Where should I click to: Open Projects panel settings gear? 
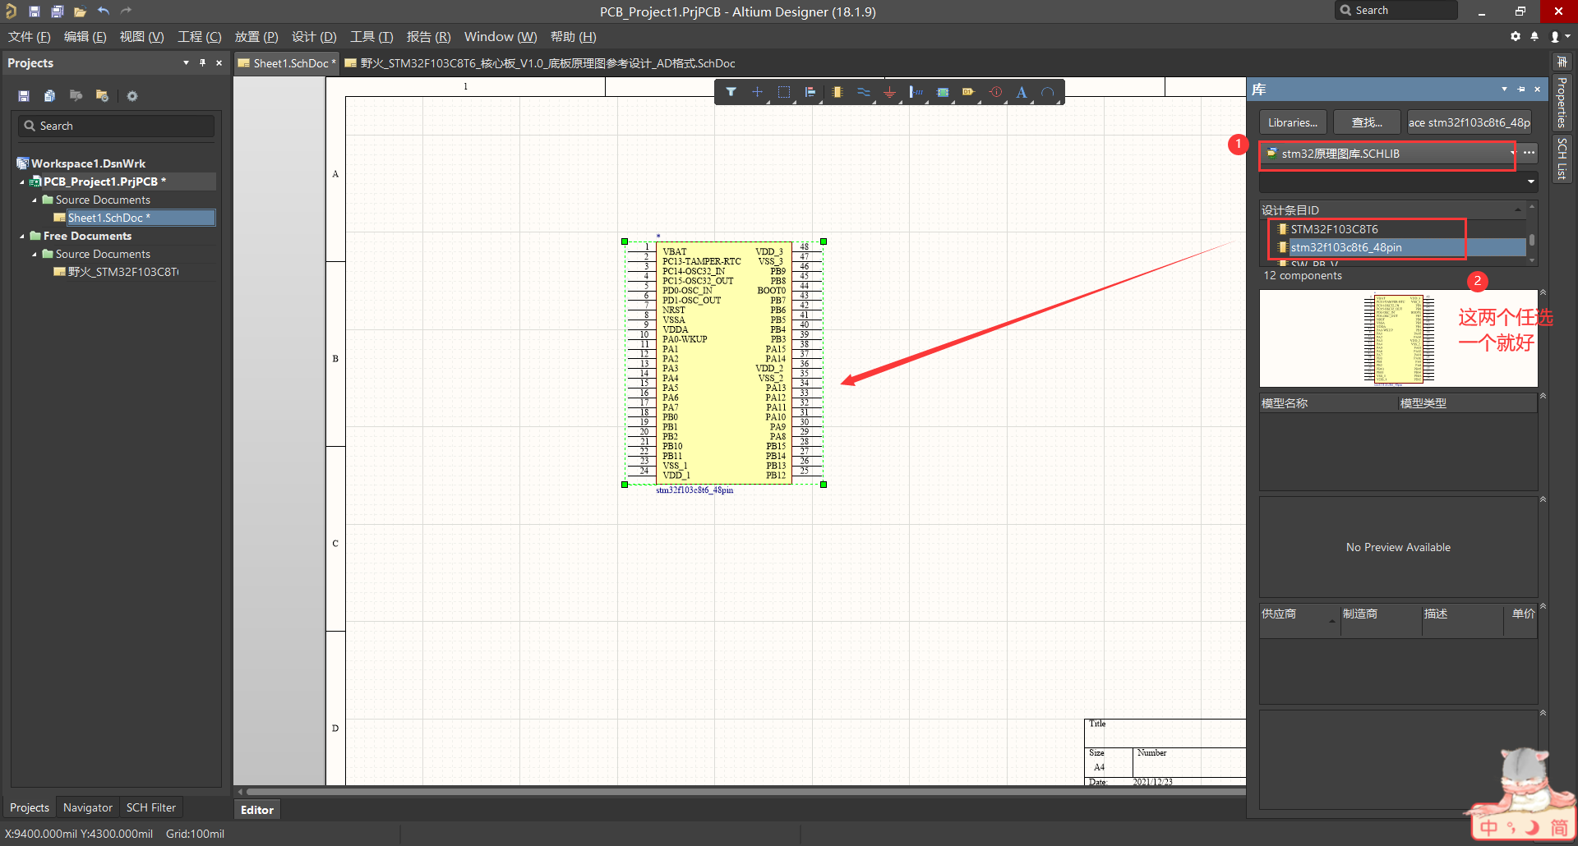click(132, 96)
